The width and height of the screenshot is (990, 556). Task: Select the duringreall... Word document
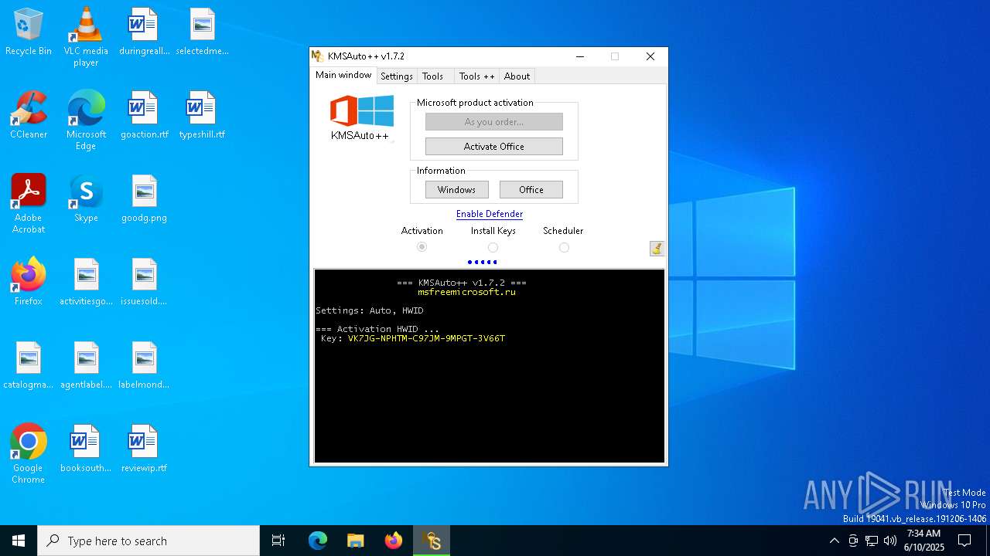pyautogui.click(x=144, y=32)
